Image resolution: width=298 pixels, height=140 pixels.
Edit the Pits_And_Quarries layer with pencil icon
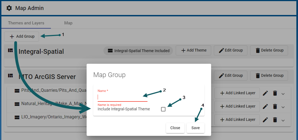265,93
